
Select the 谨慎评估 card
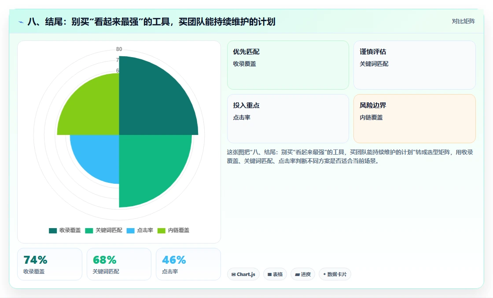[x=414, y=65]
